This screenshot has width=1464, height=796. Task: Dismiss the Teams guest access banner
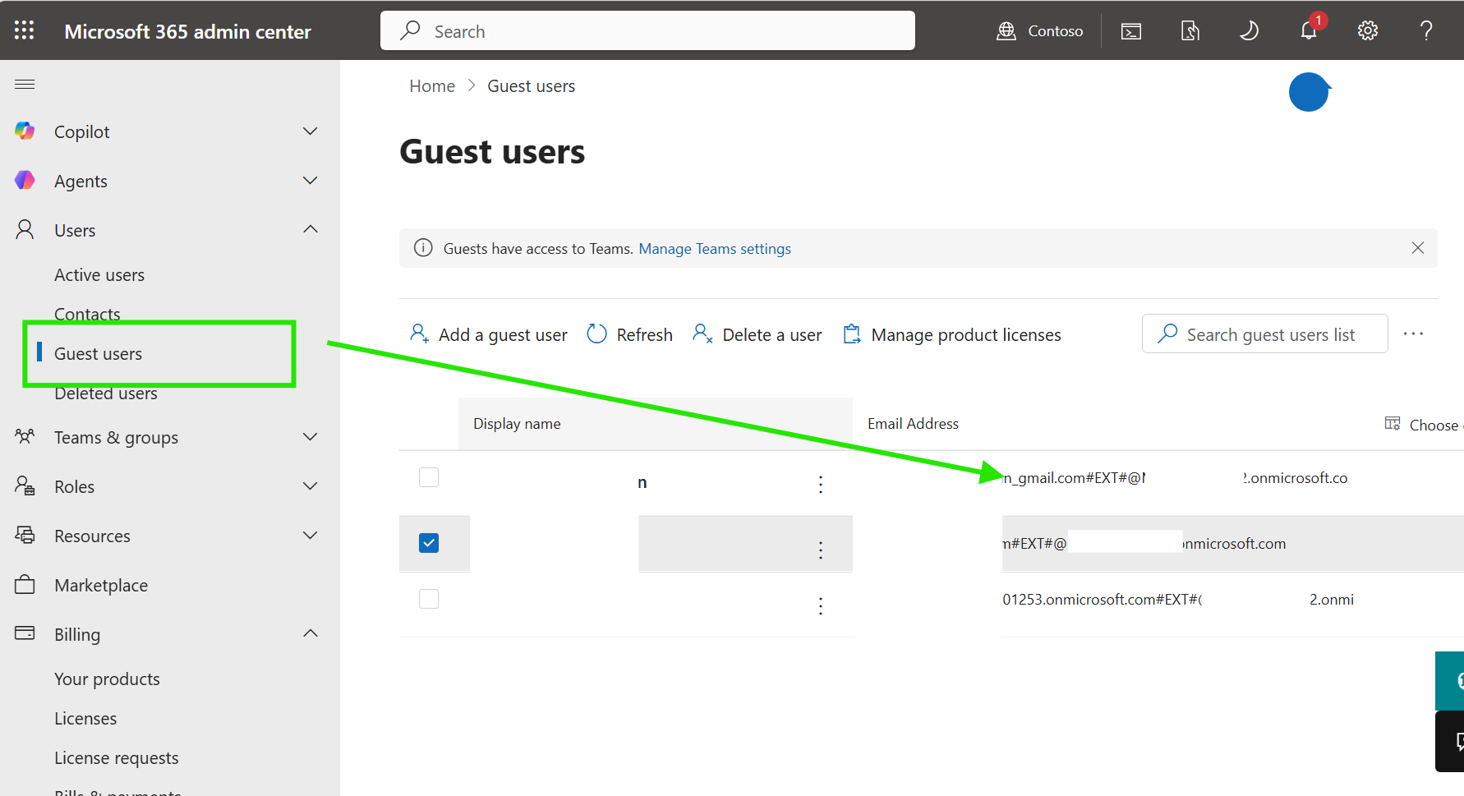(x=1418, y=248)
